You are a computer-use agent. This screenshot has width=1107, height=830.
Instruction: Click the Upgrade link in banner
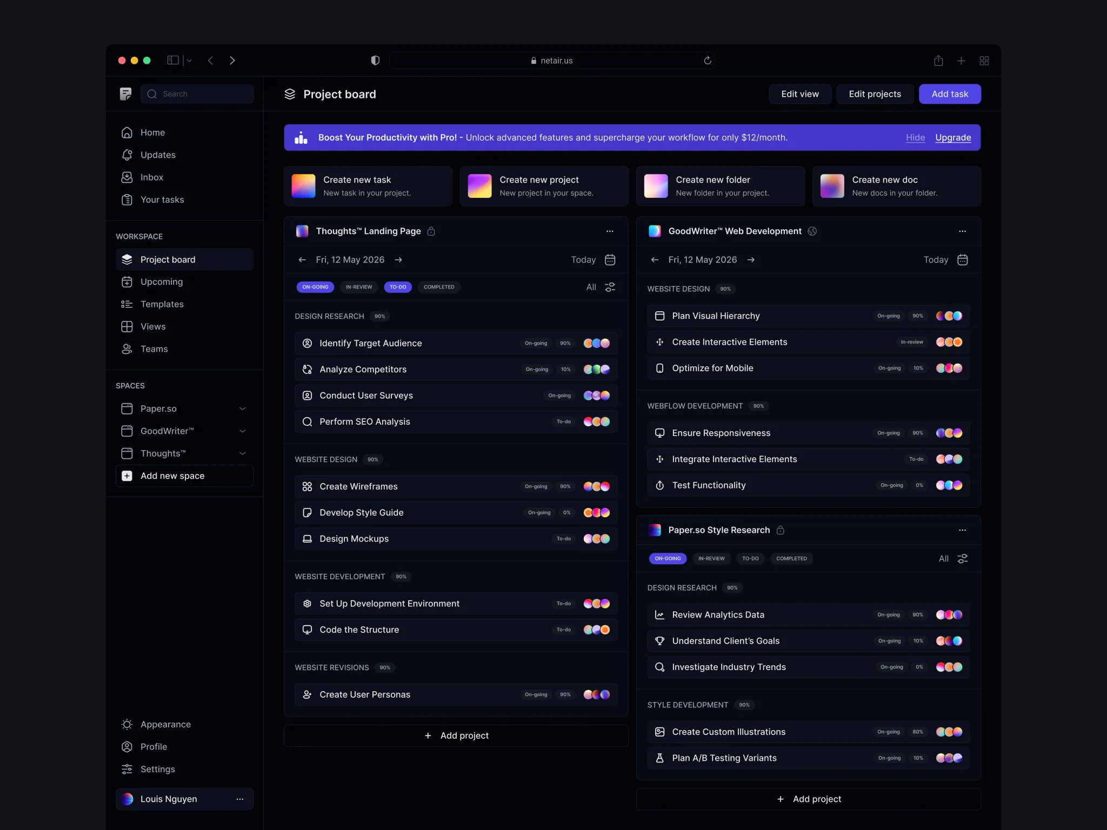pos(953,138)
